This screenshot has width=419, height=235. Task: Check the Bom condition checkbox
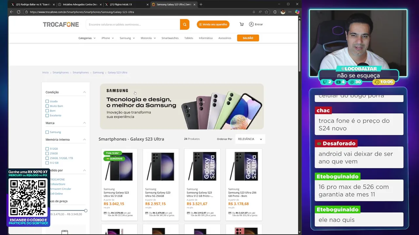coord(47,111)
